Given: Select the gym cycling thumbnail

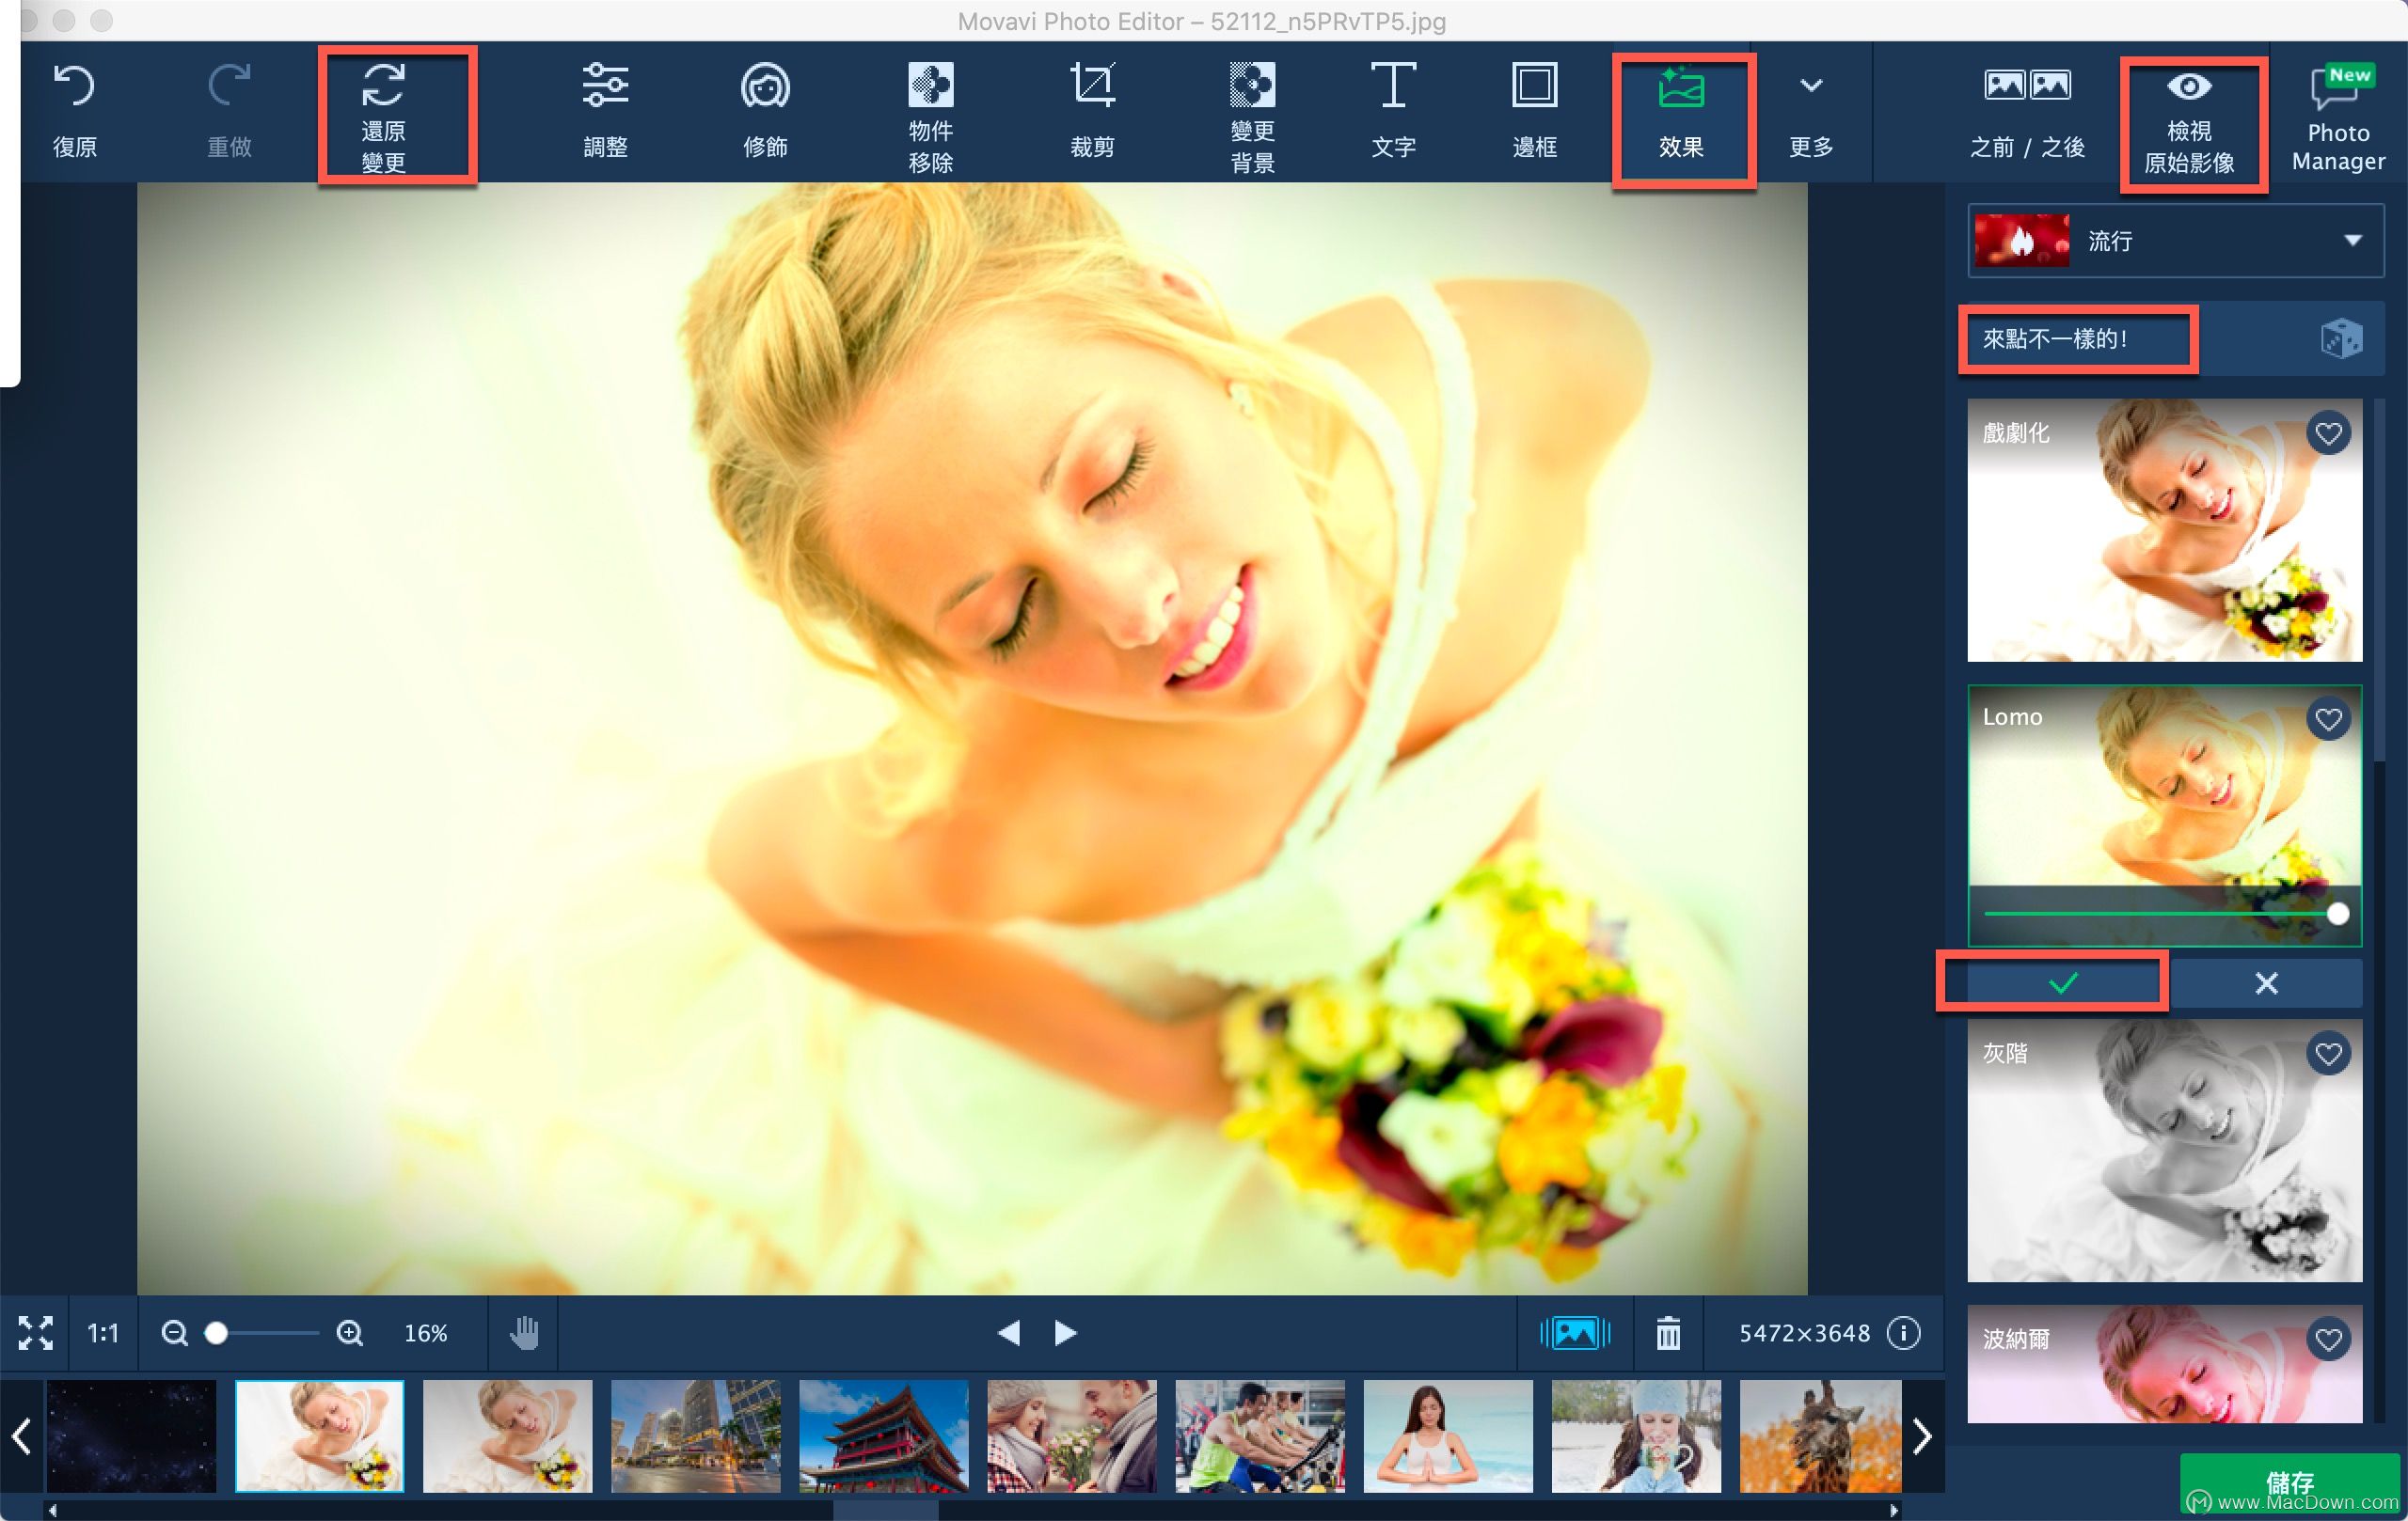Looking at the screenshot, I should coord(1259,1436).
